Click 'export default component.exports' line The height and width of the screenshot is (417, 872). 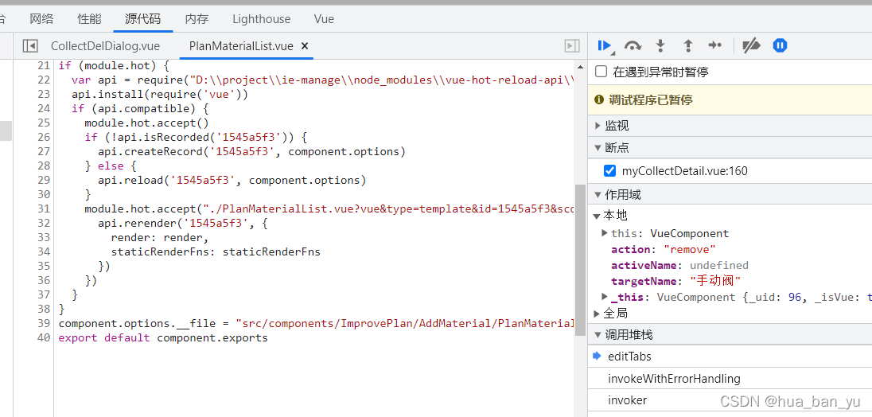(163, 337)
